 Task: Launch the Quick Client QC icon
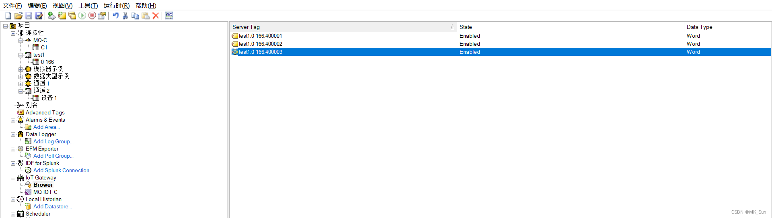click(x=169, y=16)
